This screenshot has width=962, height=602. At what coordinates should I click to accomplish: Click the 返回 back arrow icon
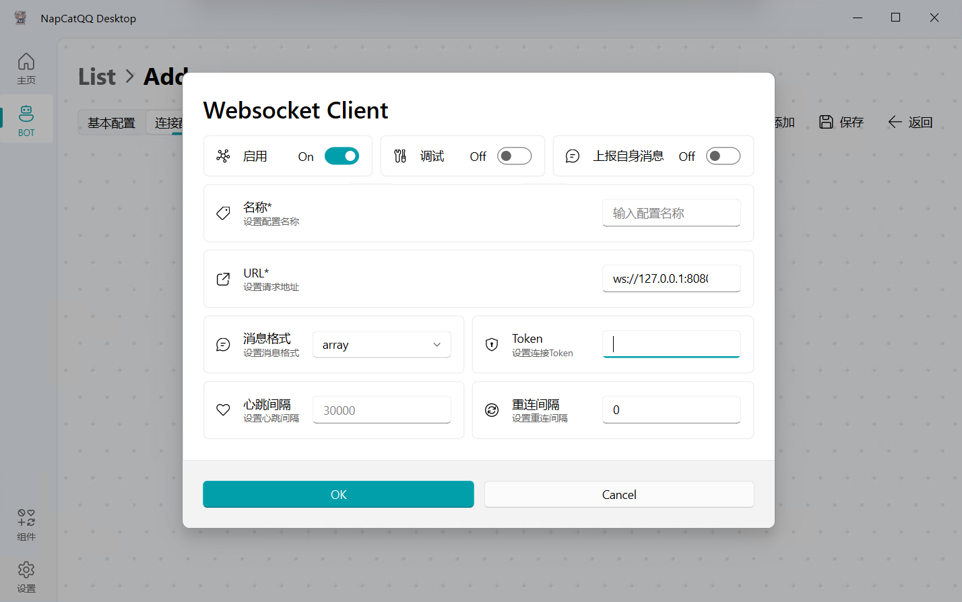pos(895,122)
